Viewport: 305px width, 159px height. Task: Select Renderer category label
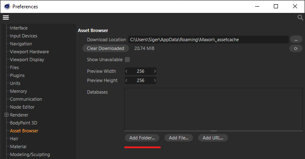click(19, 115)
